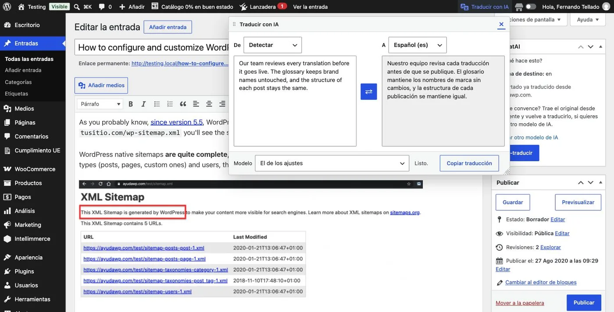This screenshot has width=614, height=312.
Task: Click the storefront icon in the admin bar
Action: pos(519,7)
